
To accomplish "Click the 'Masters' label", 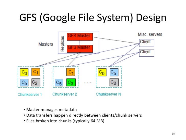I will tap(46, 44).
